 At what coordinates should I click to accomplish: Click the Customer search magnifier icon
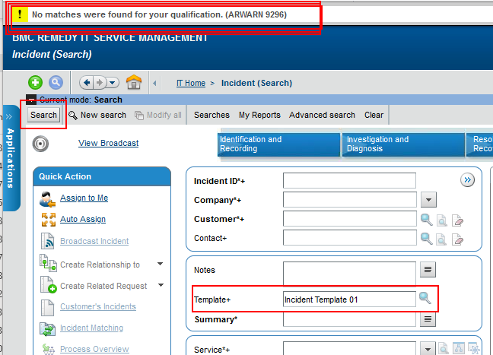click(x=426, y=220)
